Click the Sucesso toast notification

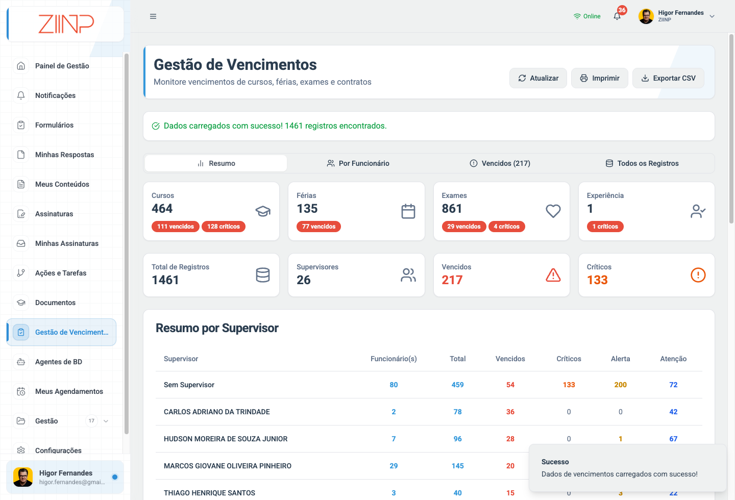click(x=628, y=468)
